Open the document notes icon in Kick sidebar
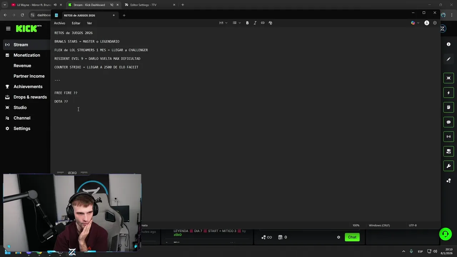This screenshot has width=457, height=257. pyautogui.click(x=448, y=107)
